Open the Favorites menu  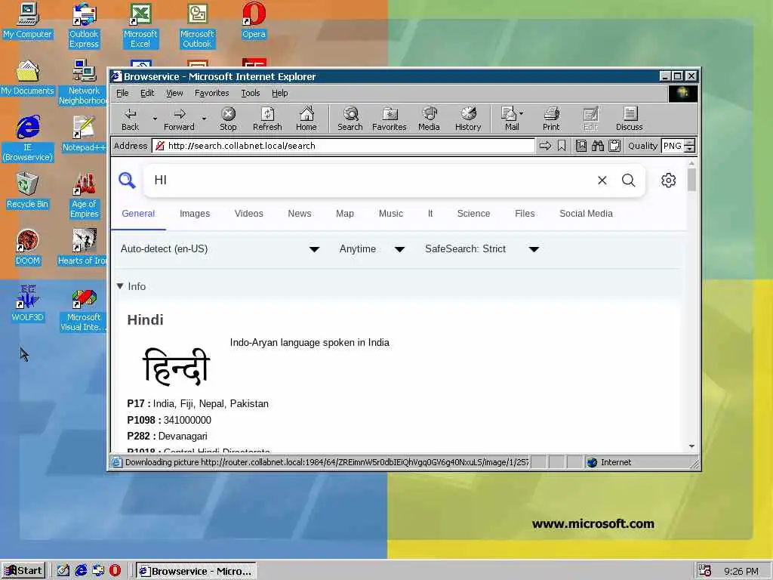(x=211, y=93)
